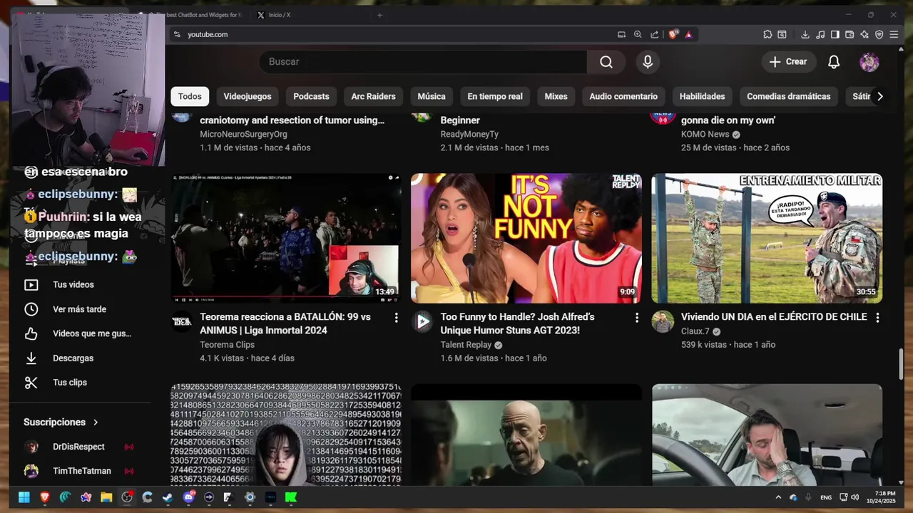Open the Windows Start menu
The height and width of the screenshot is (513, 913).
[24, 497]
